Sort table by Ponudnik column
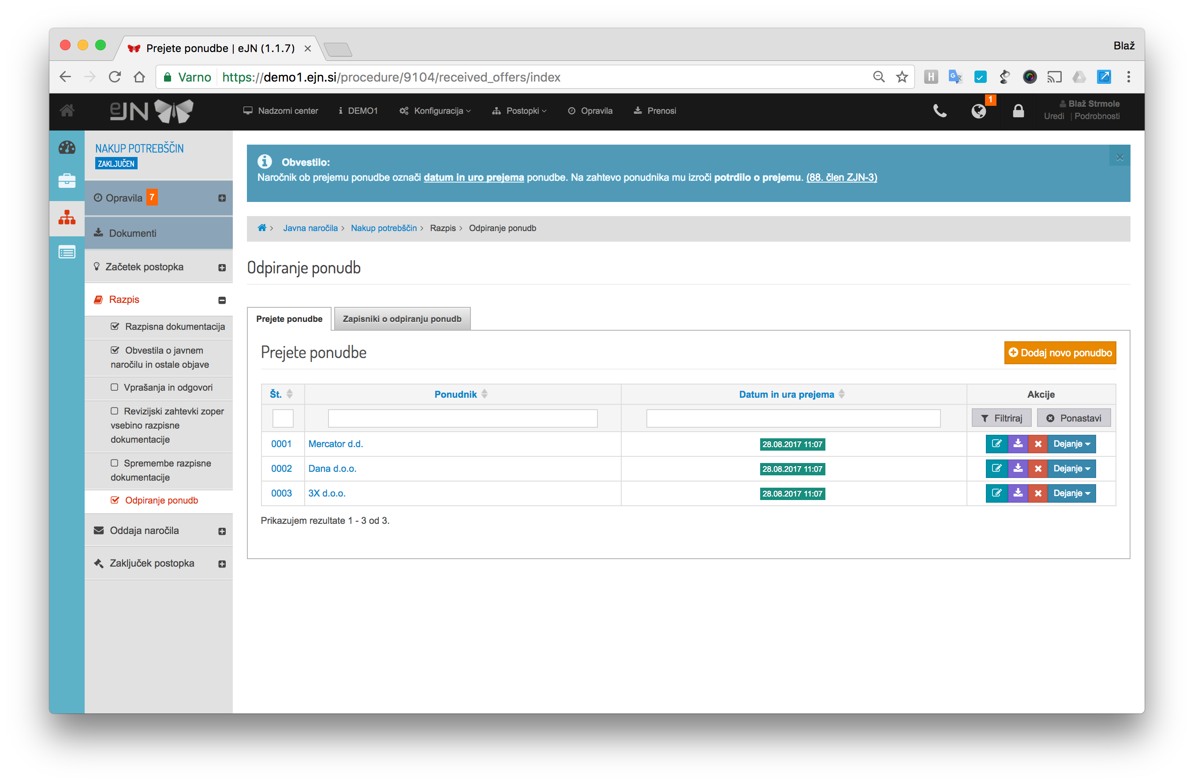The height and width of the screenshot is (784, 1194). (461, 394)
